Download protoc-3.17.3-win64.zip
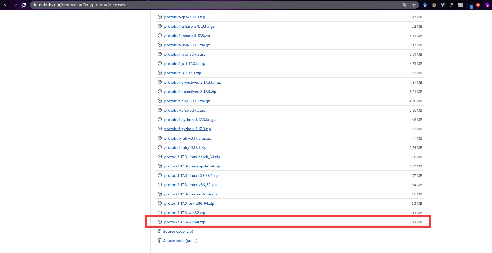Screen dimensions: 492x253 pos(185,222)
